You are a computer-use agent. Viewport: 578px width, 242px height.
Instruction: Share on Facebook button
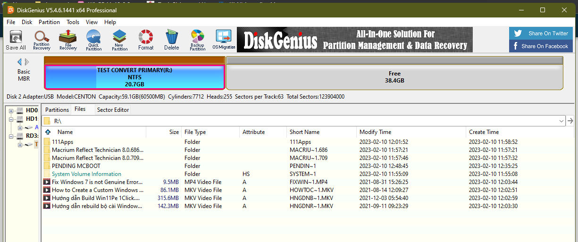click(x=541, y=46)
